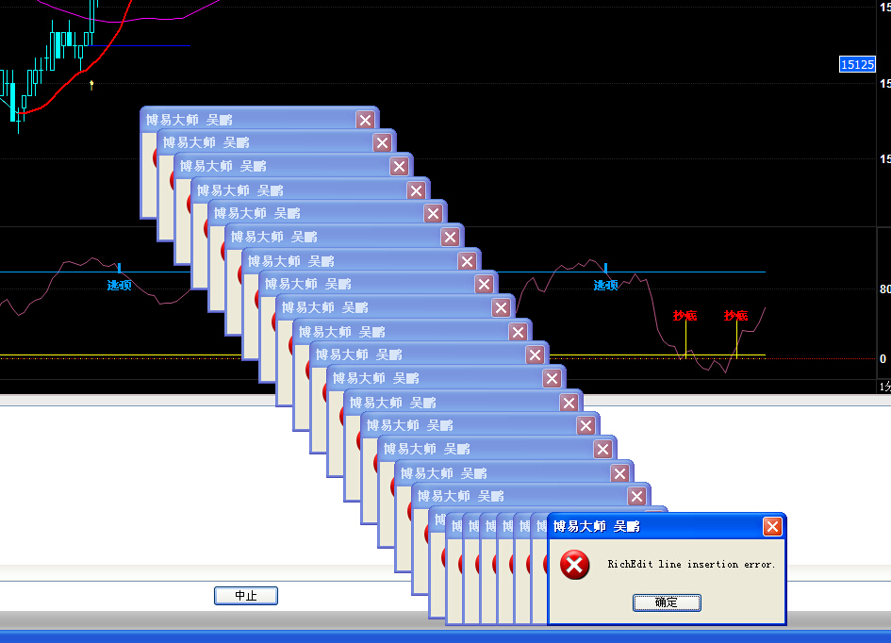The width and height of the screenshot is (891, 643).
Task: Click the left 逃顶 signal marker
Action: click(x=119, y=284)
